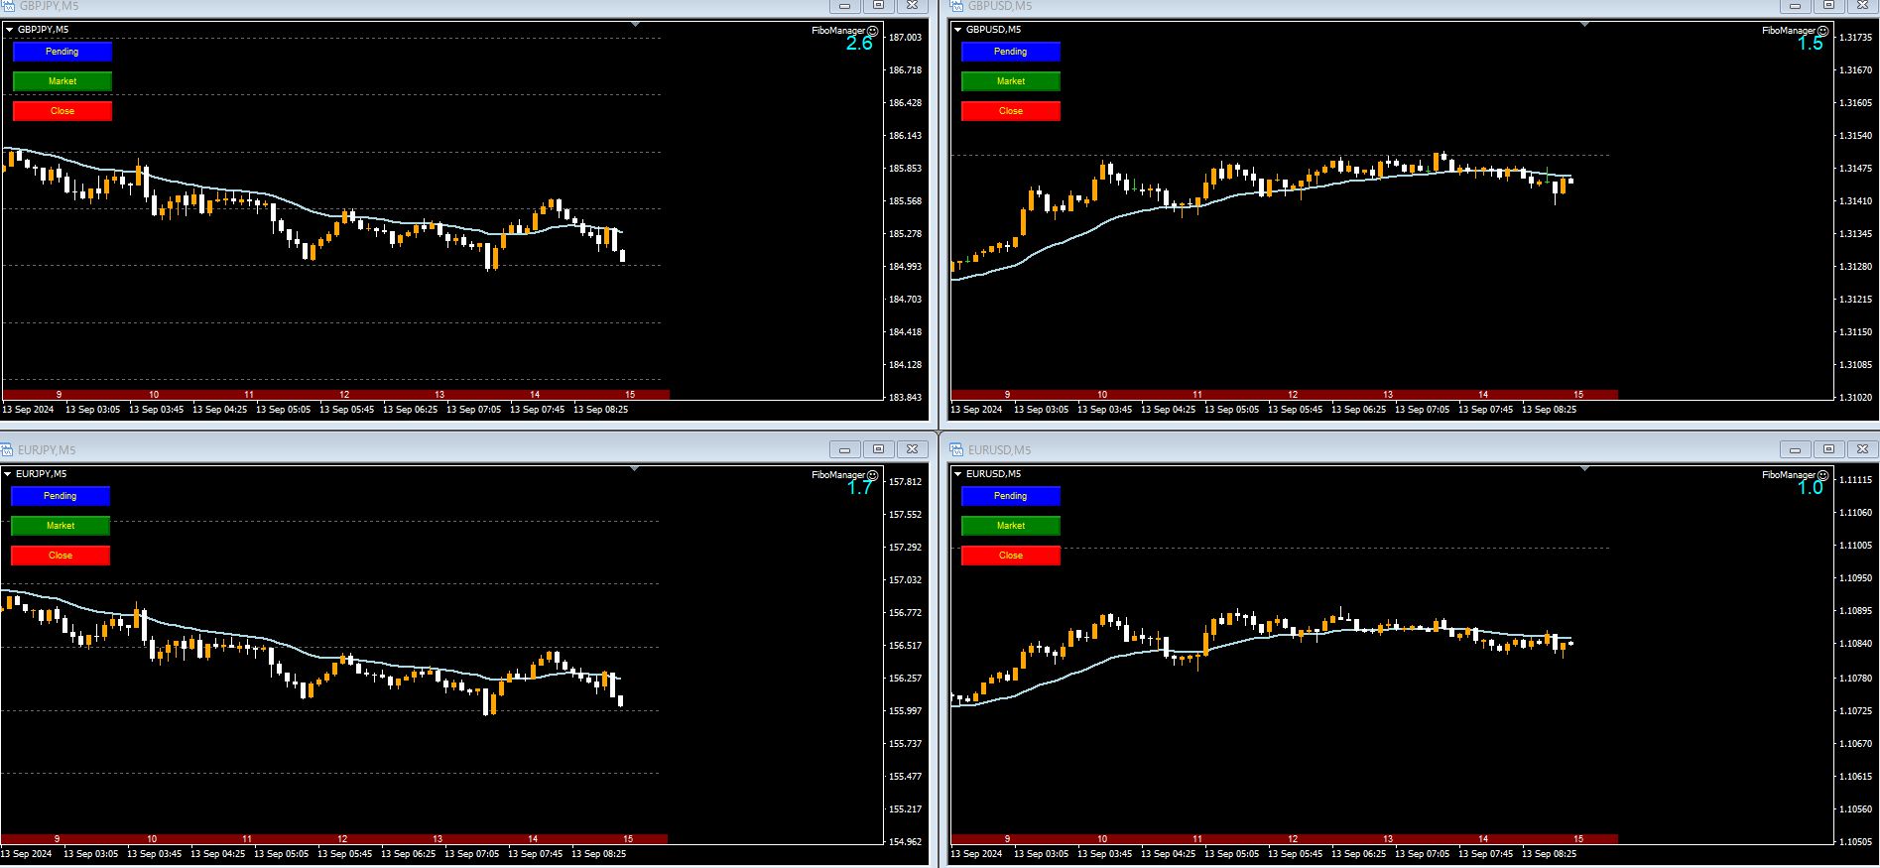Click price 1.10840 on EURUSD price scale
Image resolution: width=1880 pixels, height=868 pixels.
(1855, 644)
